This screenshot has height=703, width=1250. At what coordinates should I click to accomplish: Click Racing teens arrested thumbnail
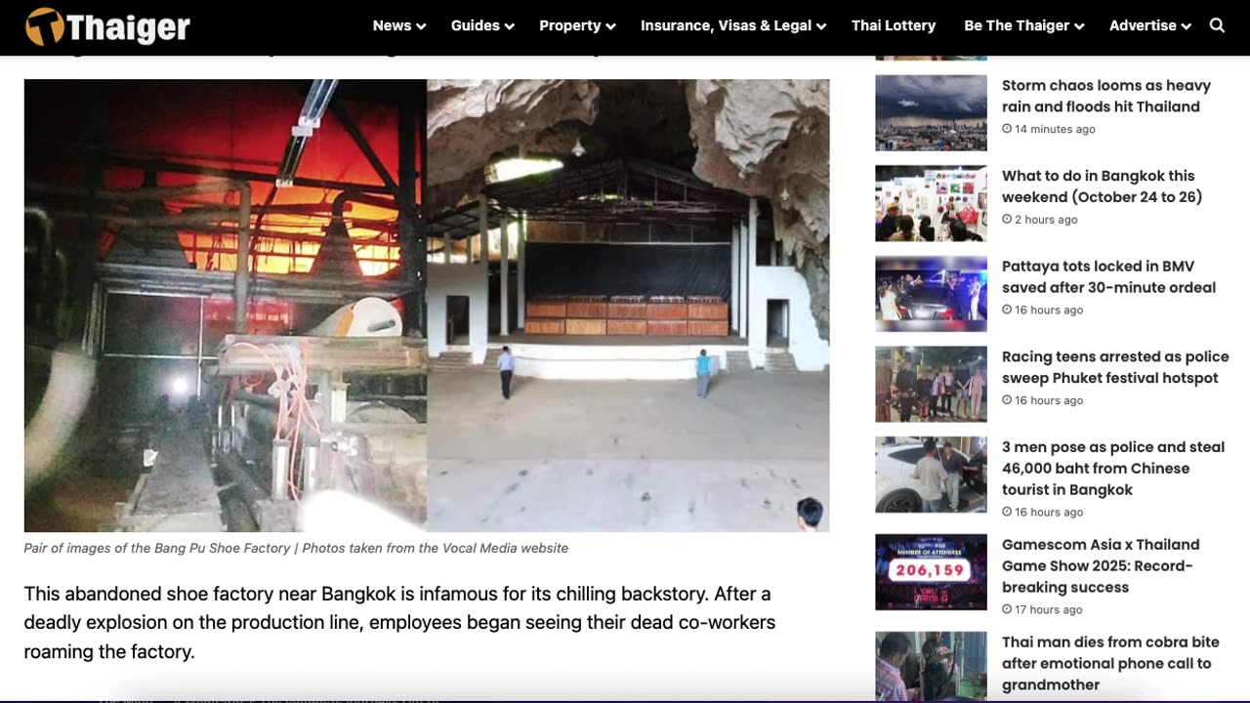click(x=931, y=384)
